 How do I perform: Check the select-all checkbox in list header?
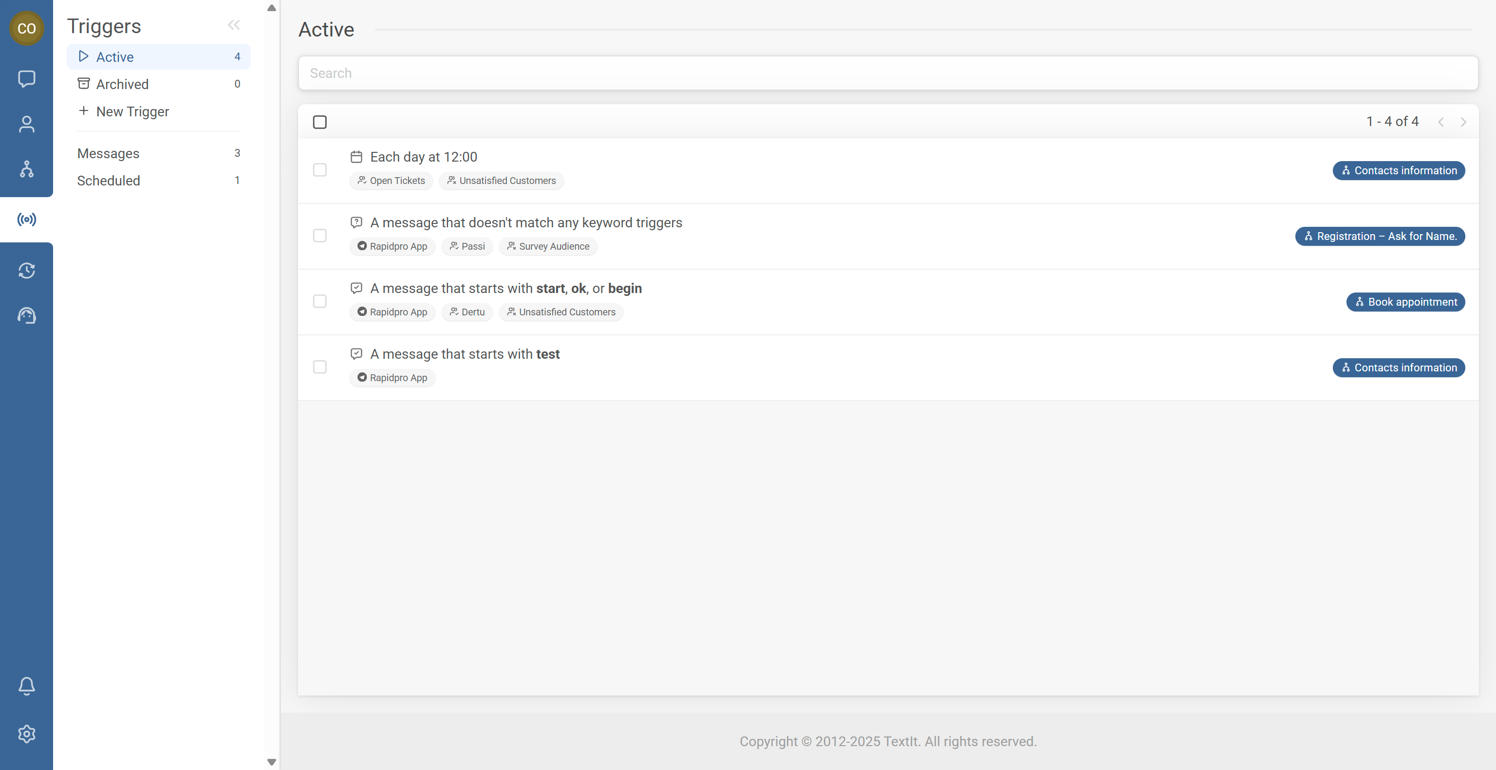pos(319,122)
